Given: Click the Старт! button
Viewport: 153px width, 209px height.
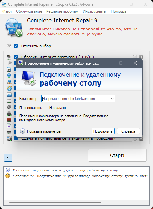Looking at the screenshot, I should coord(117,155).
